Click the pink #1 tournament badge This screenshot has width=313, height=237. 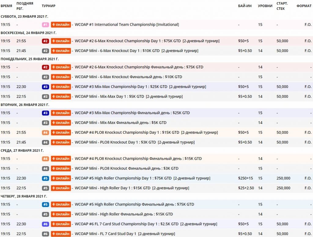coord(45,24)
